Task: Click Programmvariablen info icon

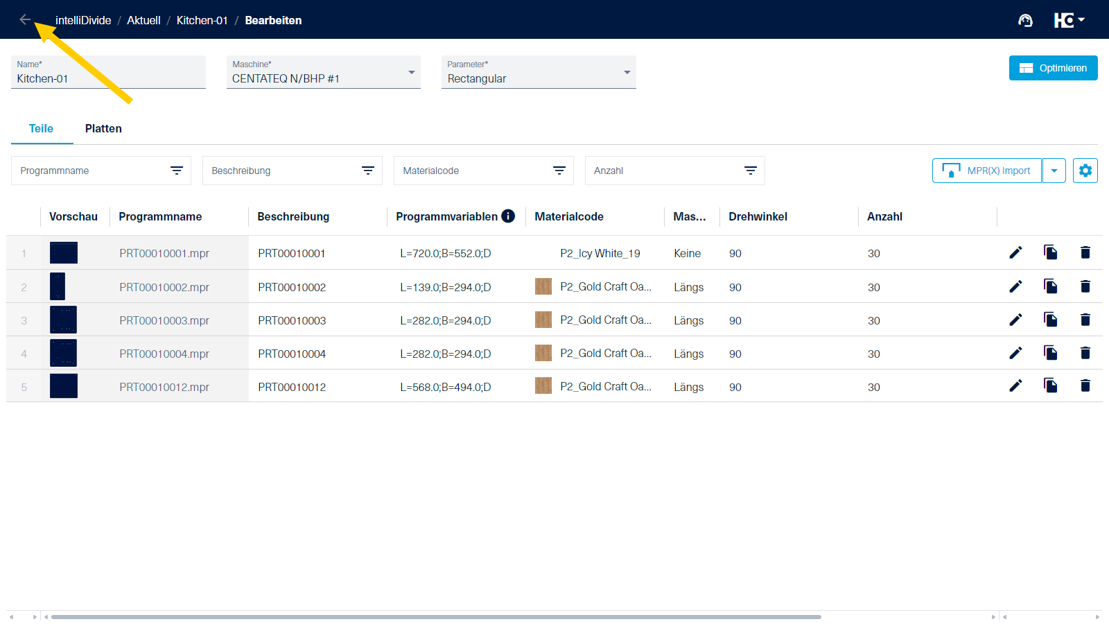Action: [508, 216]
